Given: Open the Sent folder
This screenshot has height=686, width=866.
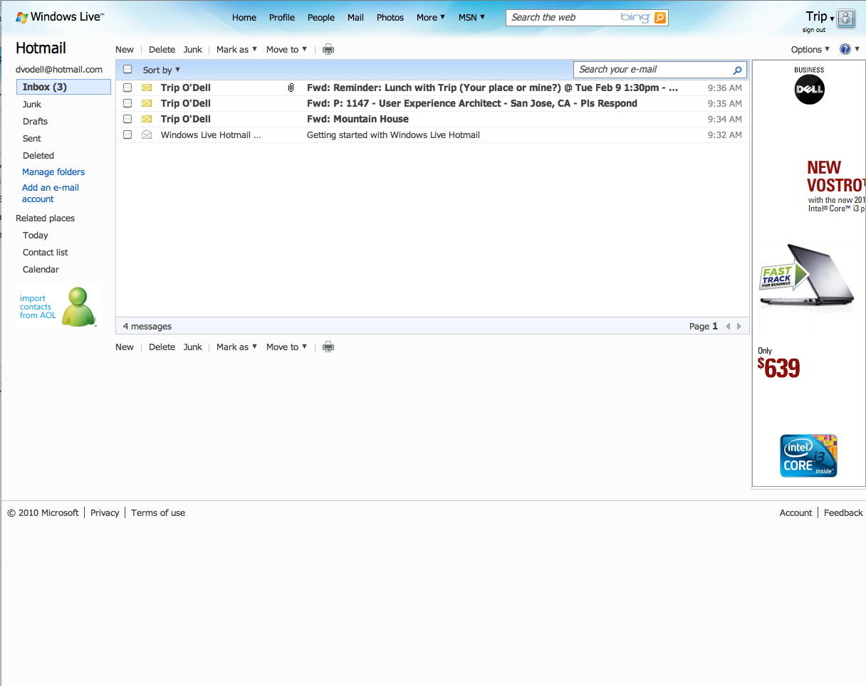Looking at the screenshot, I should [x=32, y=138].
